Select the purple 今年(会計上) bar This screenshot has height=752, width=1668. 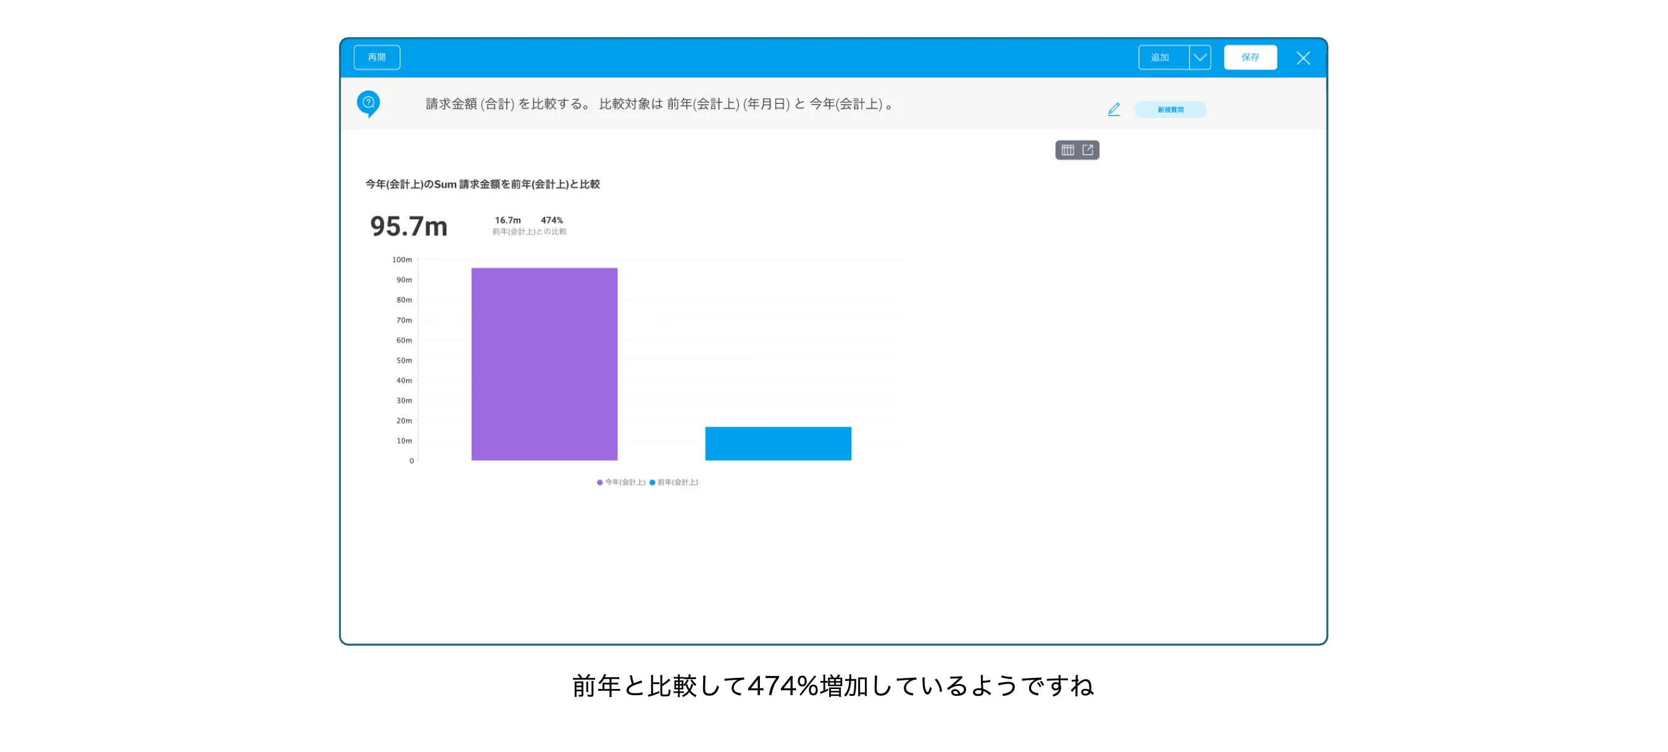point(544,364)
